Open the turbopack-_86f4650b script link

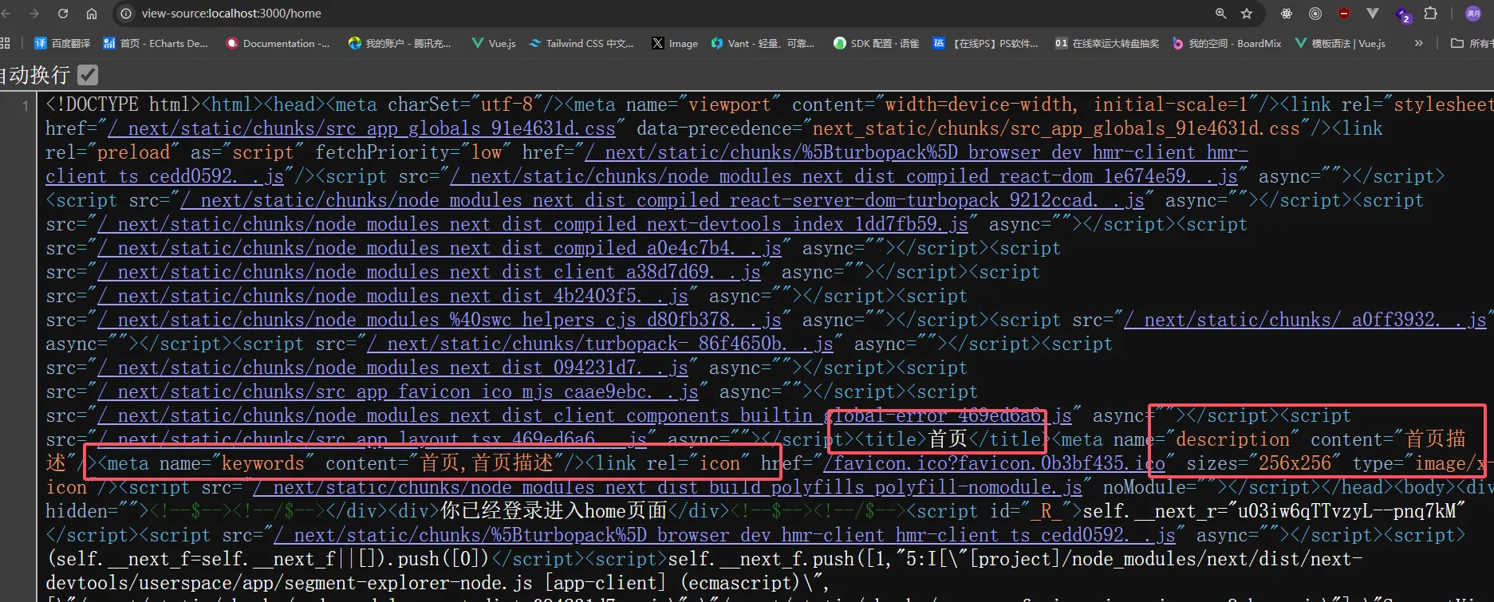click(600, 344)
